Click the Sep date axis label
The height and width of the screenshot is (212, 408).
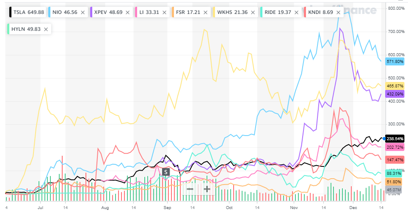click(167, 208)
